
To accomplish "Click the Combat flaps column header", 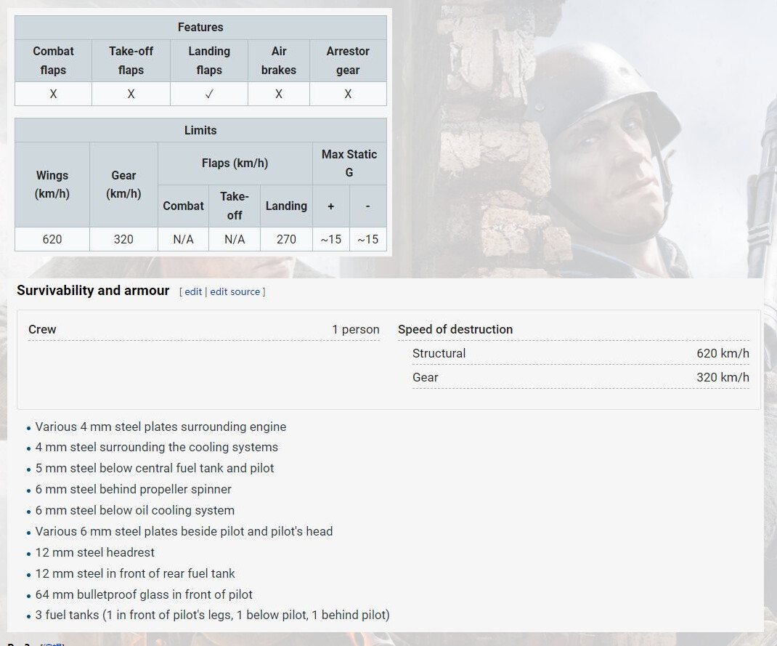I will (x=53, y=60).
